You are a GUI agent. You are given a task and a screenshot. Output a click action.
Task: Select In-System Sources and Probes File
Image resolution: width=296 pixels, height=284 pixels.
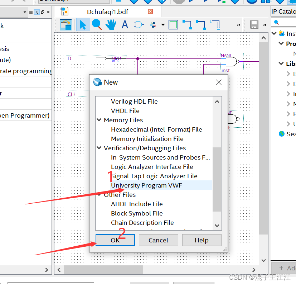tap(160, 157)
